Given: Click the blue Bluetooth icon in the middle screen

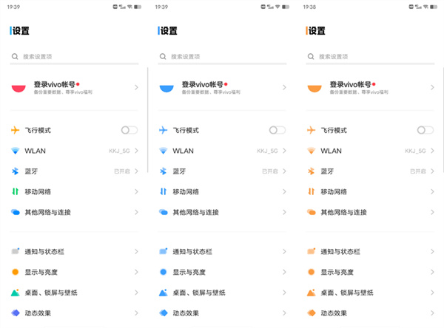Looking at the screenshot, I should (x=163, y=171).
